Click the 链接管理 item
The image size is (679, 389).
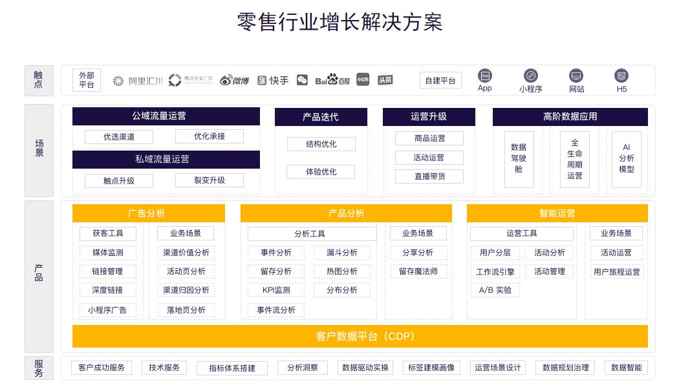coord(108,271)
